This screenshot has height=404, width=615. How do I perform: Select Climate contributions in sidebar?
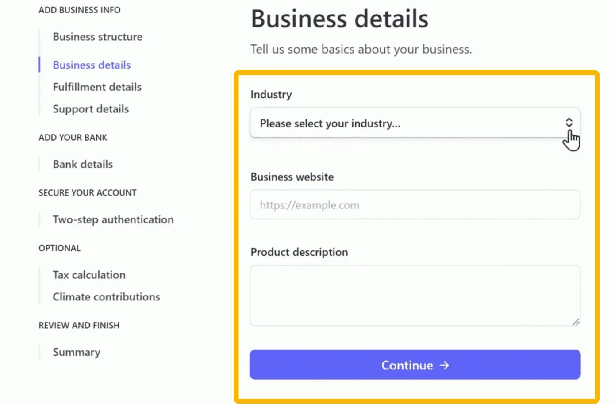coord(106,297)
